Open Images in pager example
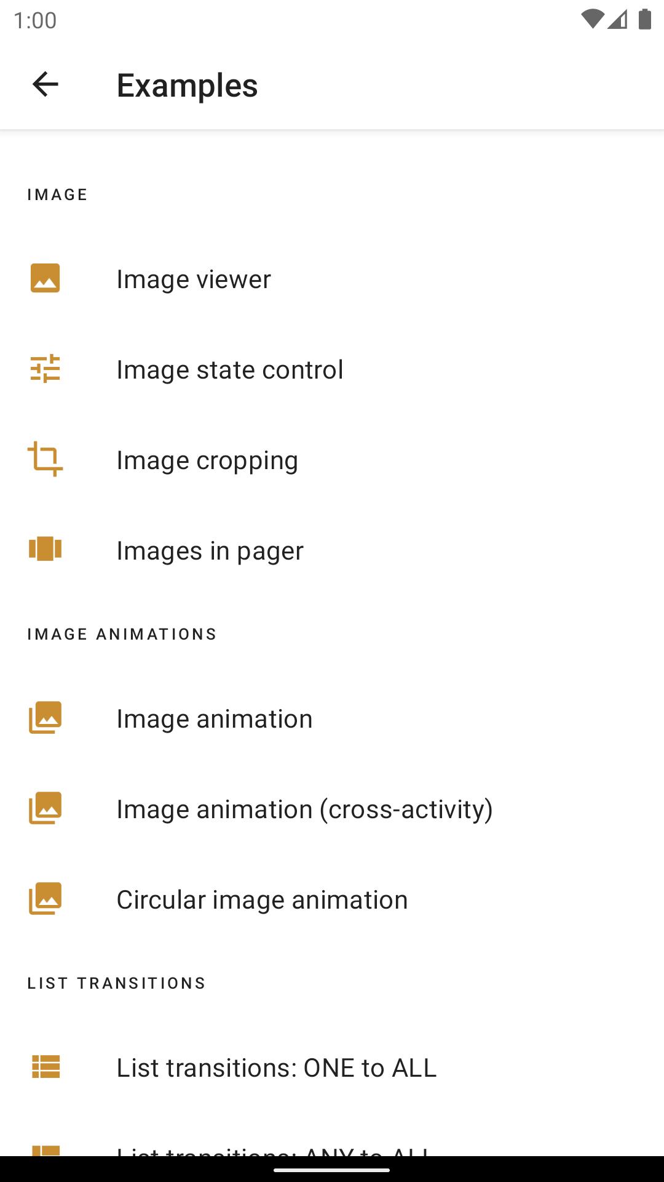The width and height of the screenshot is (664, 1182). tap(210, 551)
